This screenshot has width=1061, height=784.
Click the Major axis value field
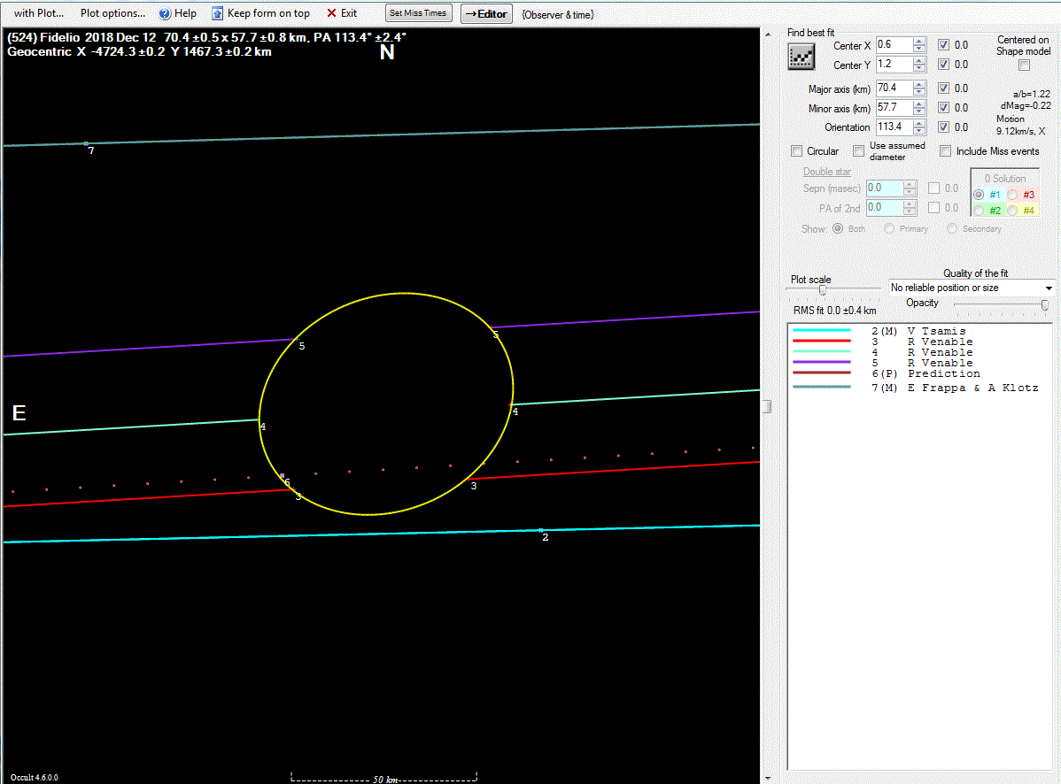(x=894, y=88)
